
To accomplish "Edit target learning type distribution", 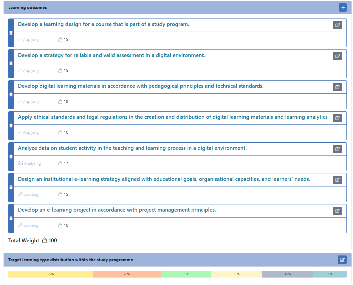I will (342, 260).
